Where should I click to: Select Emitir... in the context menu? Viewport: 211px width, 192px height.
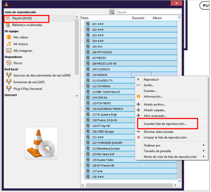(x=172, y=85)
